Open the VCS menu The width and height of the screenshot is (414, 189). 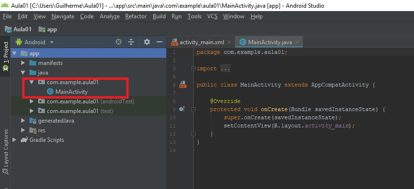(212, 16)
